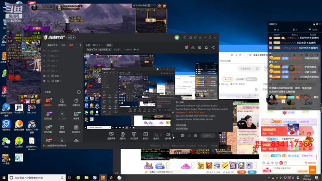Image resolution: width=322 pixels, height=181 pixels.
Task: Toggle lock on 全屏 1 source
Action: [48, 81]
